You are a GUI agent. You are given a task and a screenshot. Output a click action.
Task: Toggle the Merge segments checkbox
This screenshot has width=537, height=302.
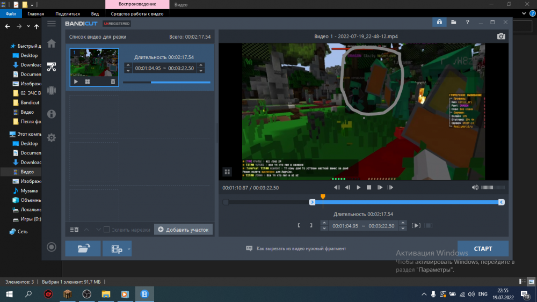pyautogui.click(x=106, y=230)
